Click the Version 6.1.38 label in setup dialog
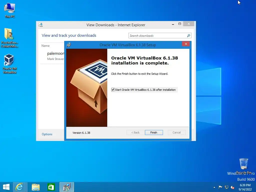 [x=81, y=133]
